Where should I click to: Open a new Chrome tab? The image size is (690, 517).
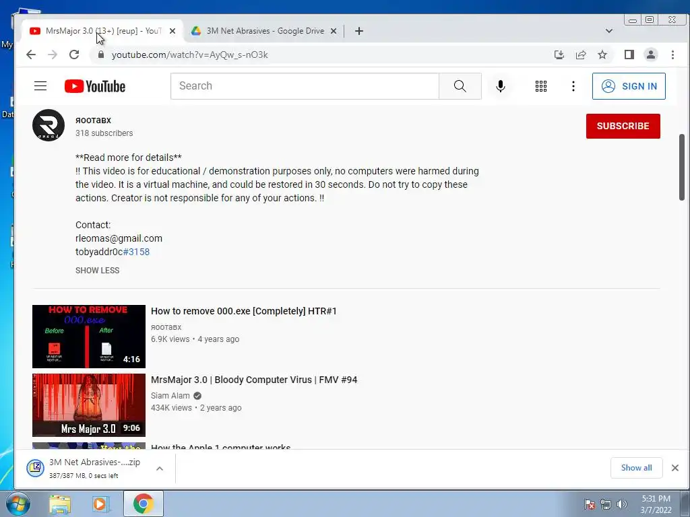click(359, 31)
